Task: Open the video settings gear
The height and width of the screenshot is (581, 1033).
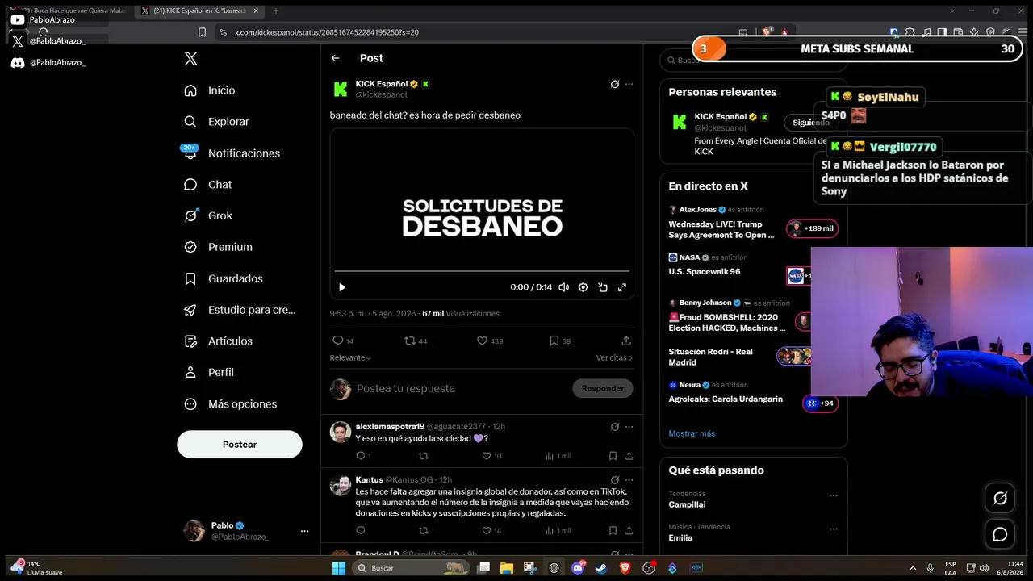Action: click(583, 287)
